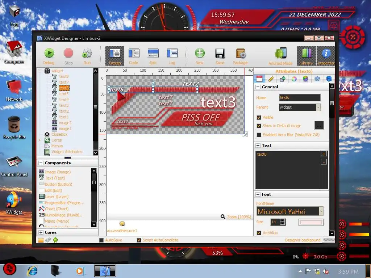
Task: Add the NumbImage component
Action: coord(61,215)
